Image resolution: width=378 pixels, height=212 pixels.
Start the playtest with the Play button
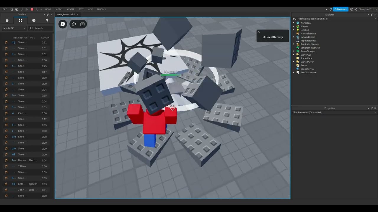click(x=27, y=9)
